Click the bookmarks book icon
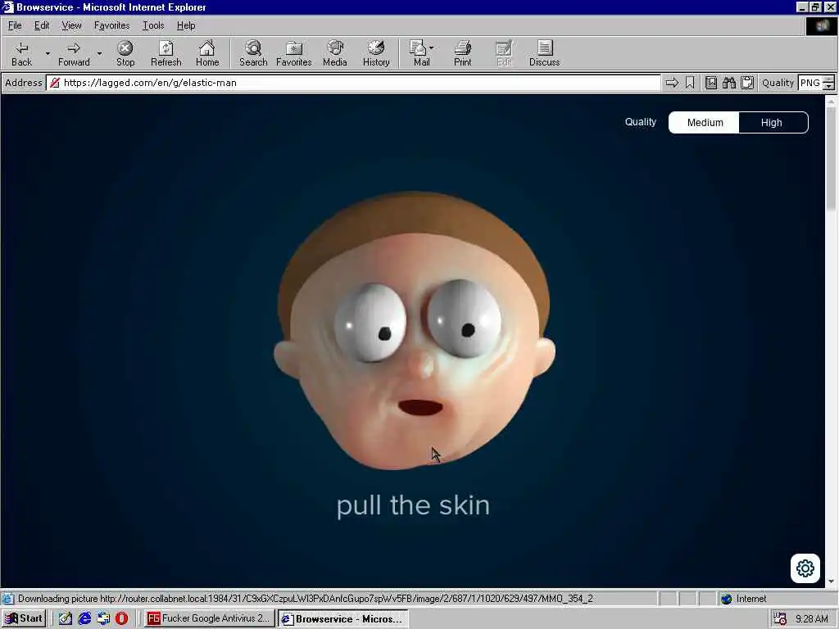This screenshot has width=839, height=629. point(711,83)
